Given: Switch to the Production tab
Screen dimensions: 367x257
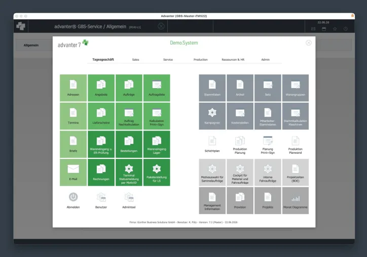Looking at the screenshot, I should coord(201,60).
